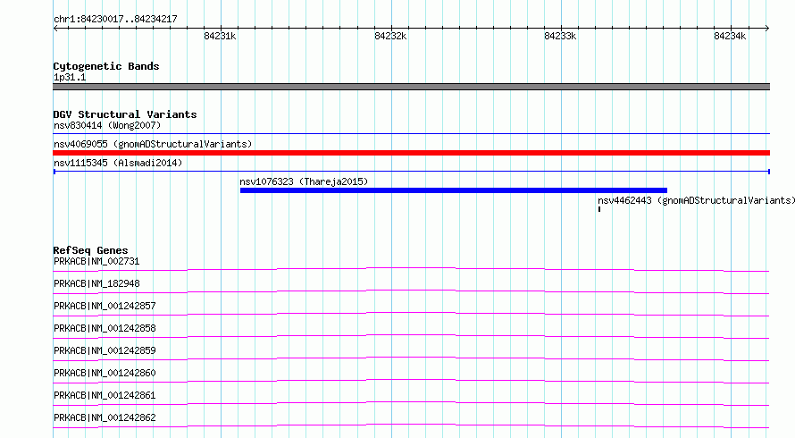The height and width of the screenshot is (438, 795).
Task: Click the left arrow of the ruler
Action: pos(55,28)
